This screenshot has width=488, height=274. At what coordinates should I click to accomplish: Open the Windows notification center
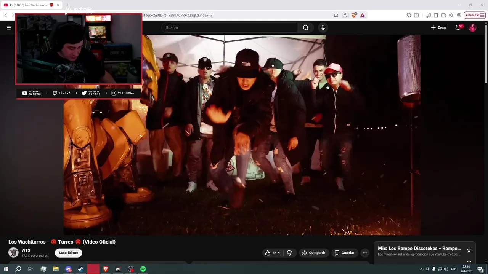coord(480,269)
